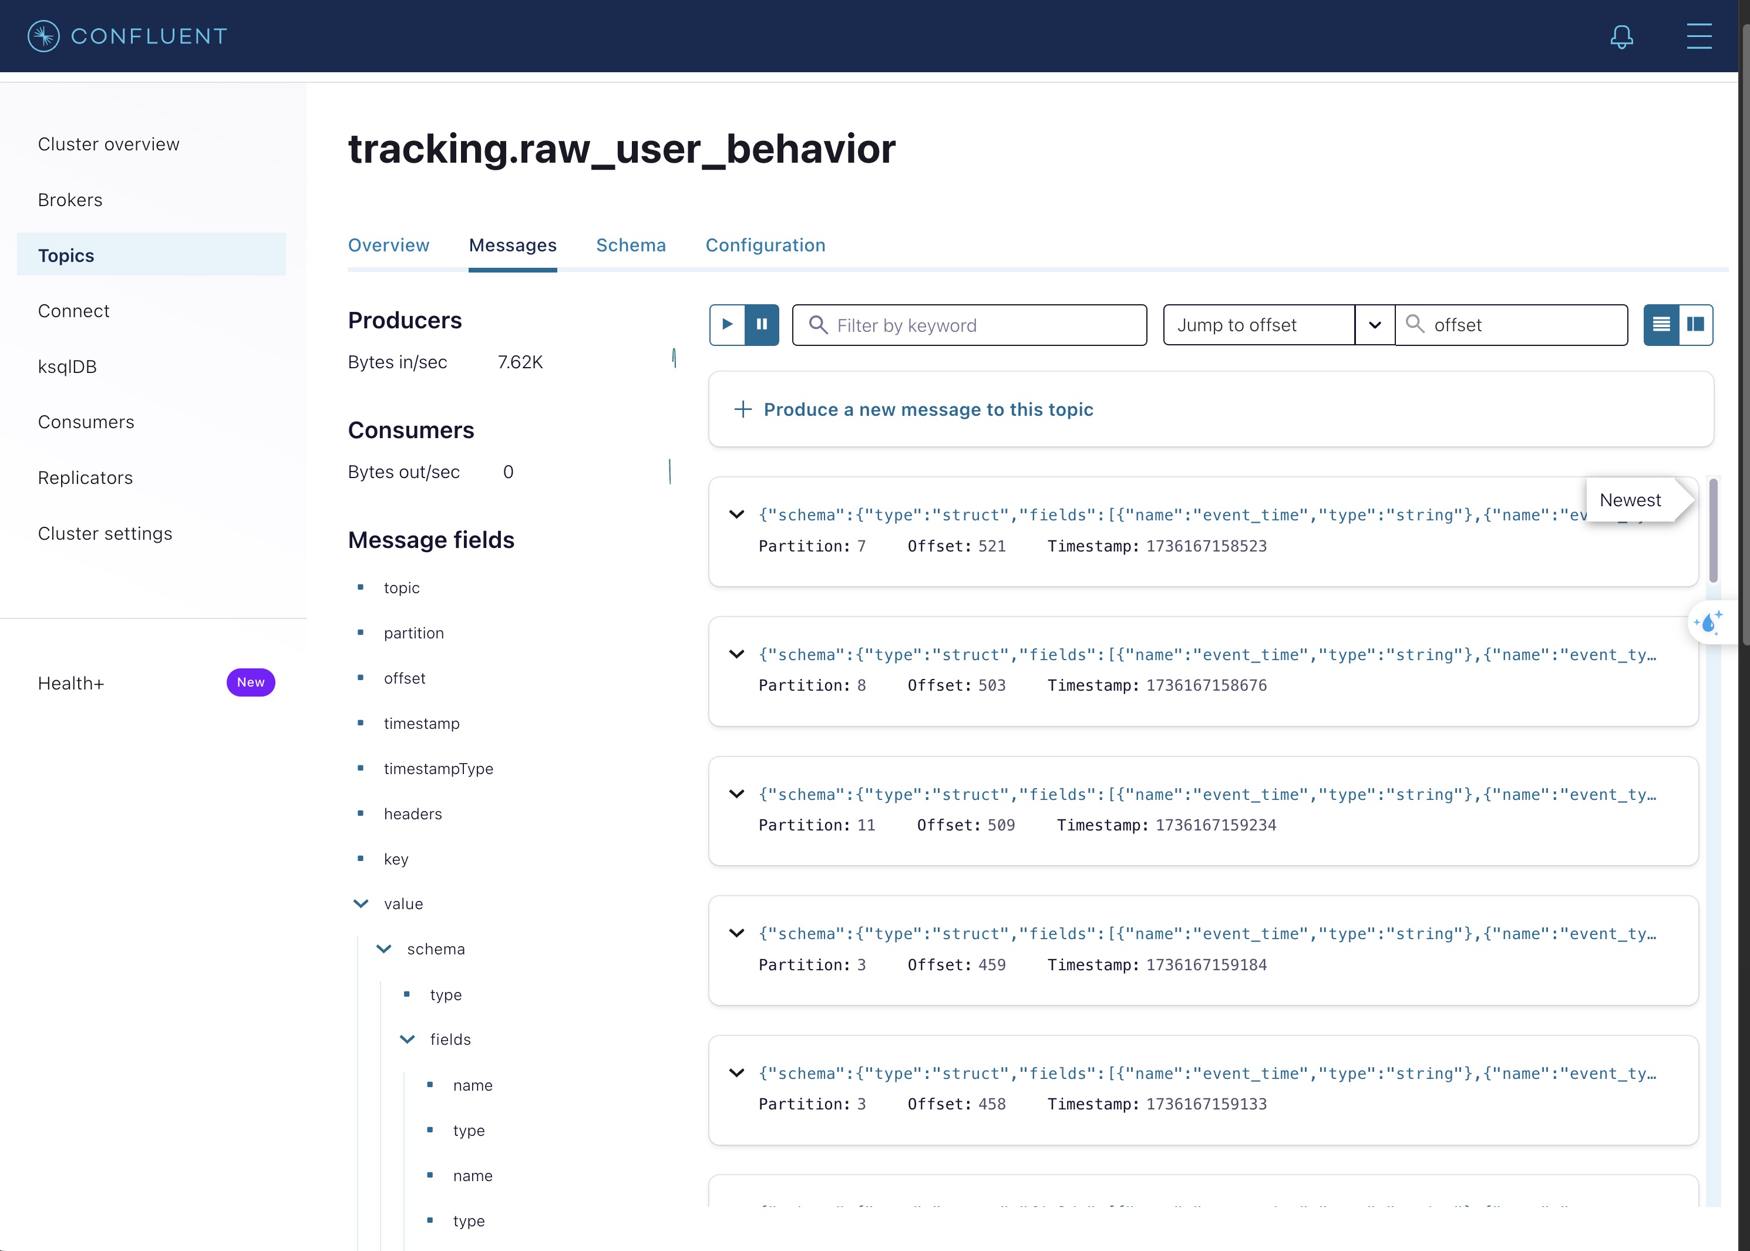Resume message streaming with play button

click(x=727, y=324)
